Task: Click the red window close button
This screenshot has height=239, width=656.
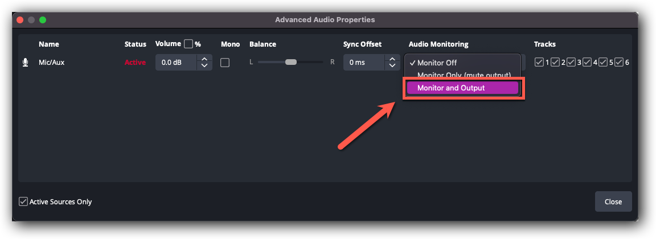Action: click(x=20, y=20)
